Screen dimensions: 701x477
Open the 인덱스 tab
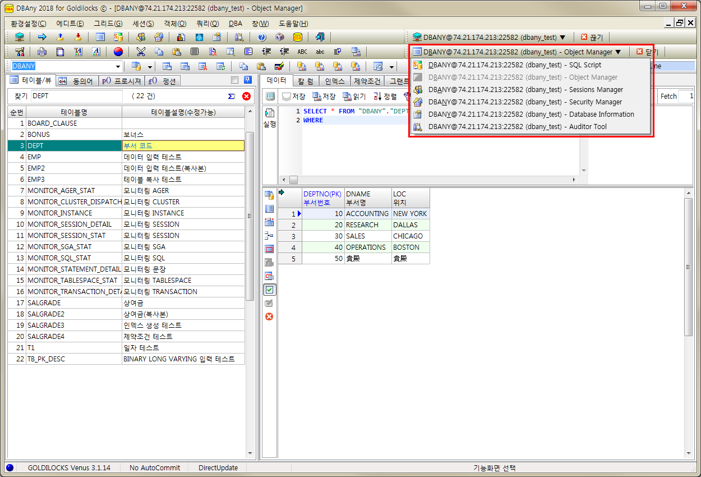(335, 81)
